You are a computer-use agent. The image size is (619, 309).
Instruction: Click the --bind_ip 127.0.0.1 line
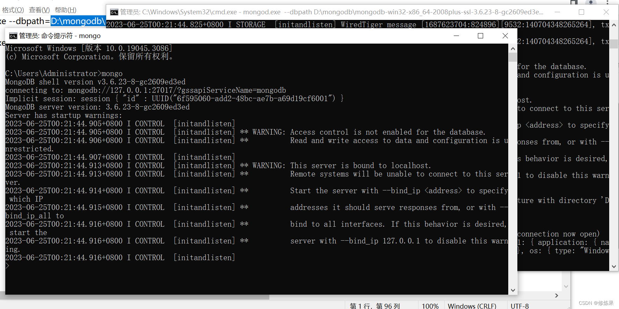point(257,241)
